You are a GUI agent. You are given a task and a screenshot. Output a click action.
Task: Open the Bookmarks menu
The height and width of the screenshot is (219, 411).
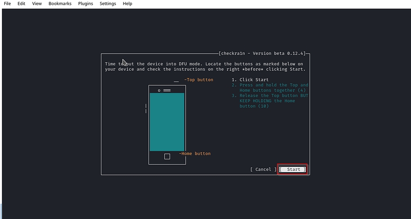tap(60, 4)
